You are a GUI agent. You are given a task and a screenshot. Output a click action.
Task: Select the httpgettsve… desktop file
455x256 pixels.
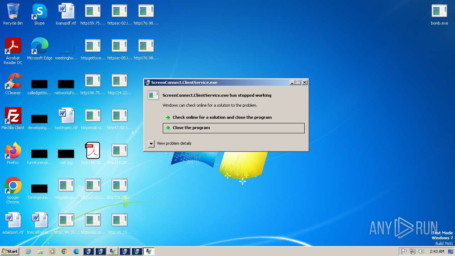93,49
